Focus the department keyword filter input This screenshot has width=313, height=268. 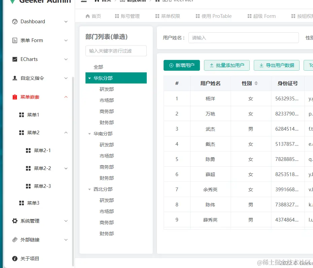click(116, 51)
